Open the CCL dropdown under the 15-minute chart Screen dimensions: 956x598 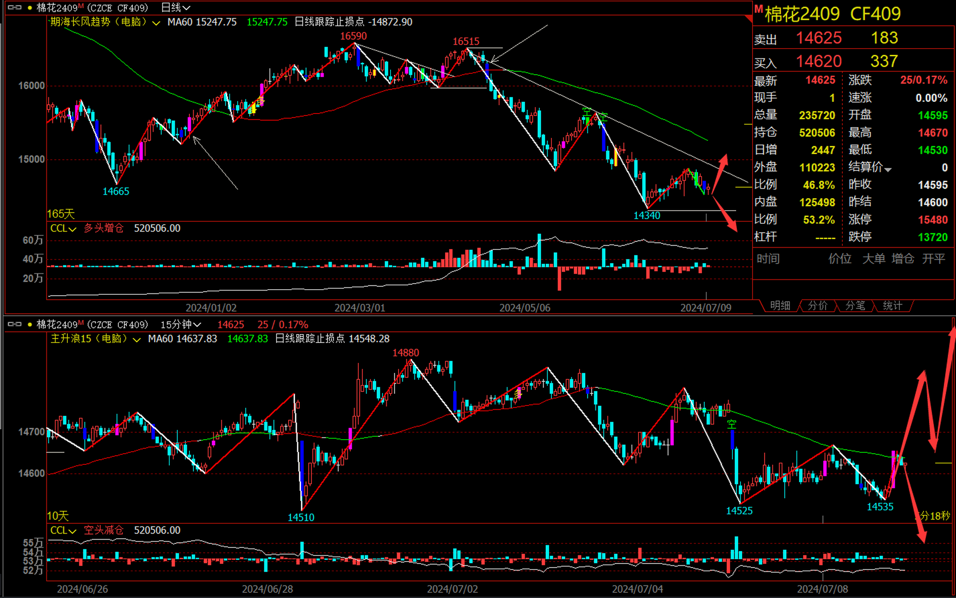(63, 530)
